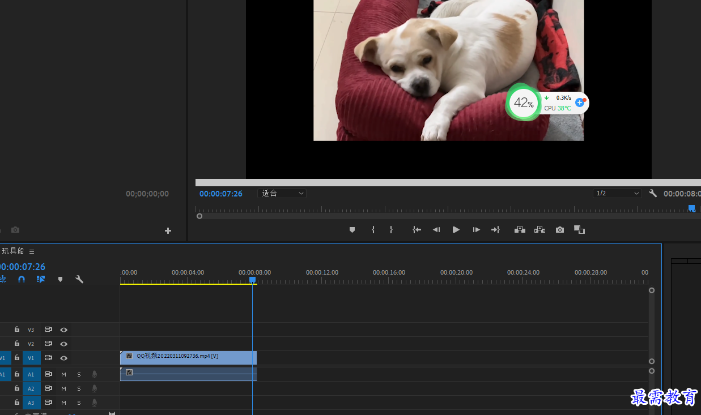The height and width of the screenshot is (415, 701).
Task: Mute the A3 audio track
Action: (x=64, y=403)
